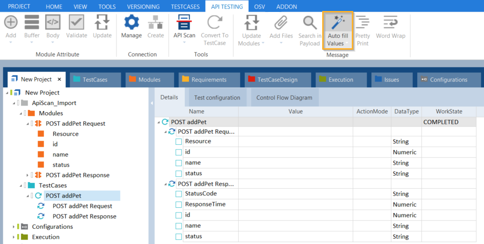Click the Value cell for name row

click(295, 163)
